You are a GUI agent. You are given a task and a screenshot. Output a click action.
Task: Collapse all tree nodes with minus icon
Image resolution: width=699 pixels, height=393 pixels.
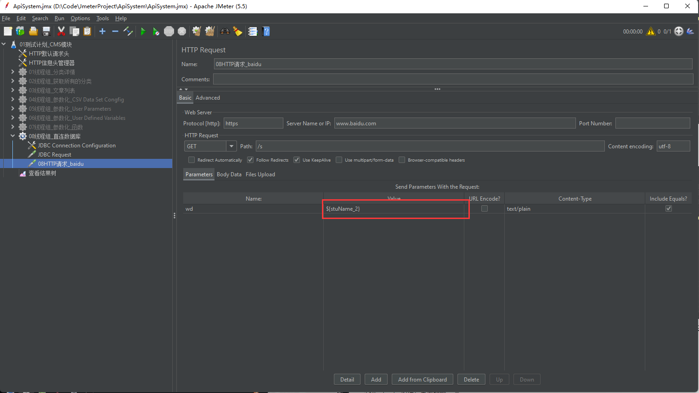pyautogui.click(x=115, y=31)
